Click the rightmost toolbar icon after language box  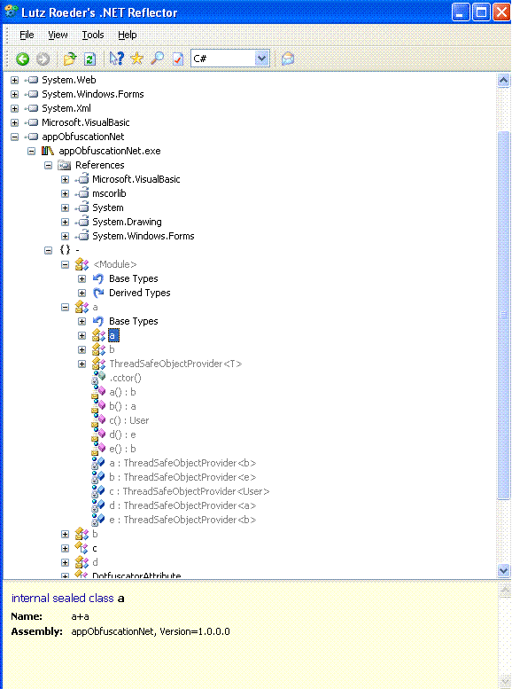tap(288, 59)
